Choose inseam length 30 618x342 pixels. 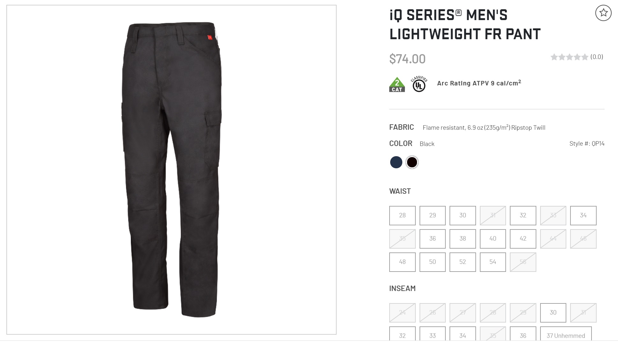click(553, 313)
